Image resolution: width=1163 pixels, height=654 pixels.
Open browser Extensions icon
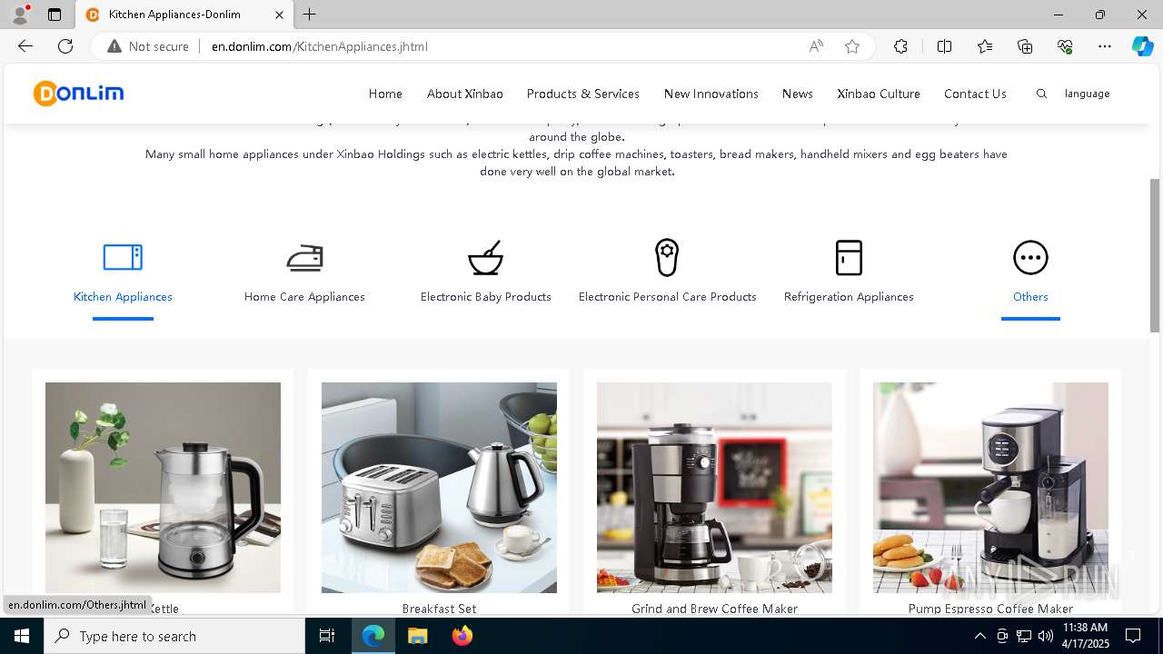pyautogui.click(x=900, y=46)
